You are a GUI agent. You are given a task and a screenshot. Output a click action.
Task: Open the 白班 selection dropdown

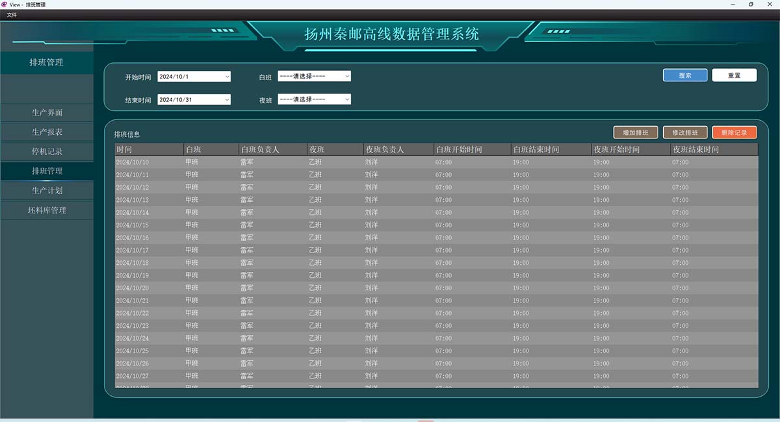click(315, 76)
